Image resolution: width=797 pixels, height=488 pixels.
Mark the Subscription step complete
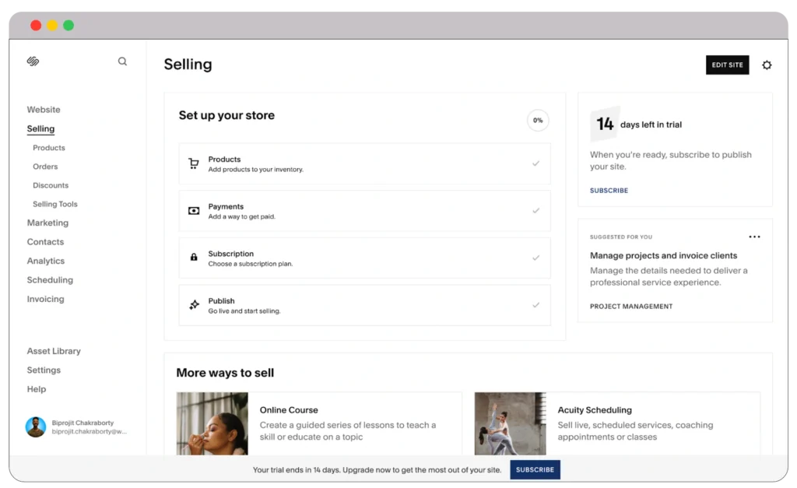pos(536,258)
